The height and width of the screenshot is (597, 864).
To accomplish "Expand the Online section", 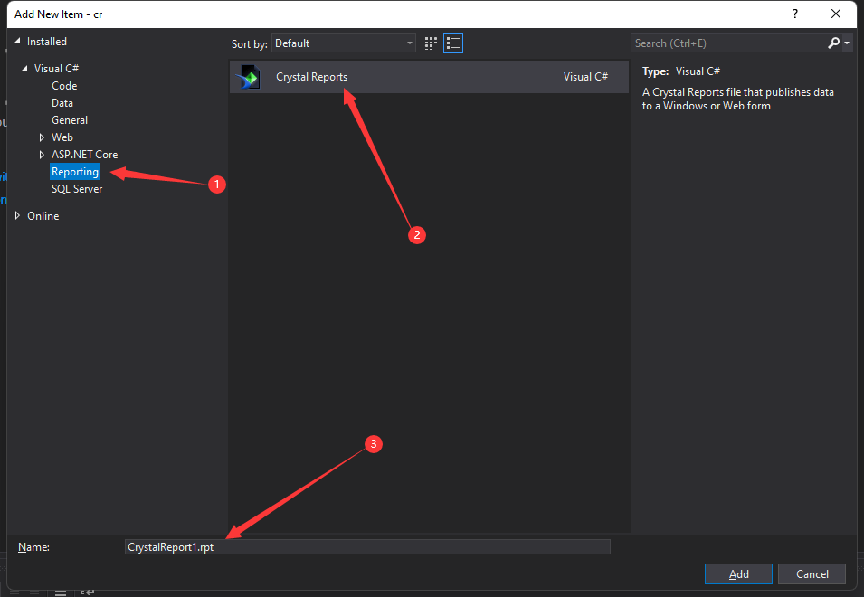I will tap(18, 216).
